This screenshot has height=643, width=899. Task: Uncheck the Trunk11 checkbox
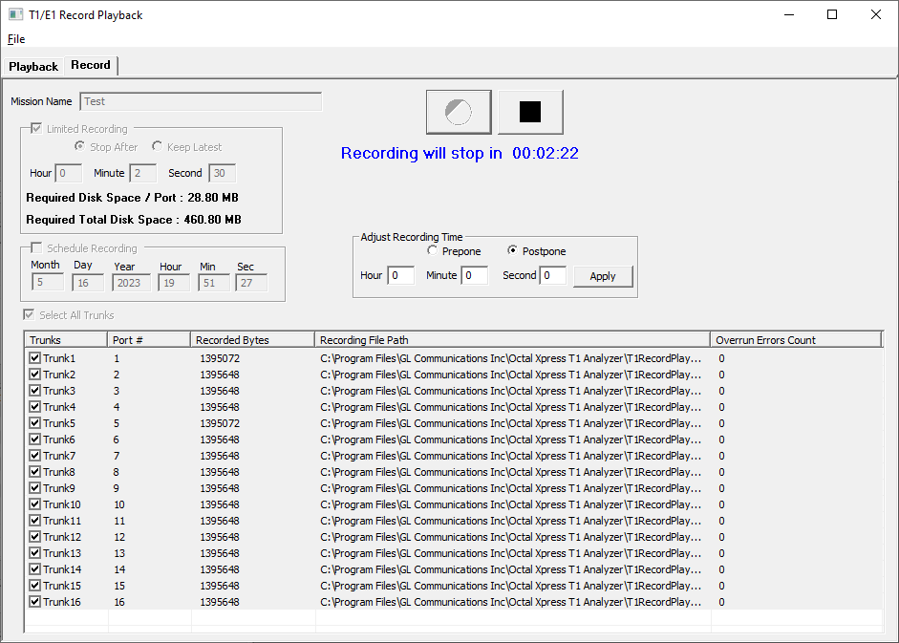pyautogui.click(x=35, y=521)
